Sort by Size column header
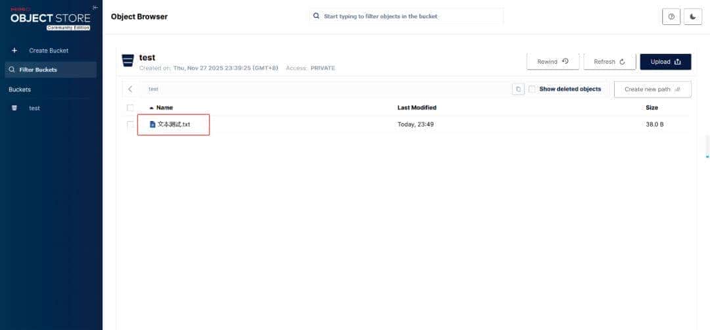Image resolution: width=710 pixels, height=330 pixels. pos(651,108)
